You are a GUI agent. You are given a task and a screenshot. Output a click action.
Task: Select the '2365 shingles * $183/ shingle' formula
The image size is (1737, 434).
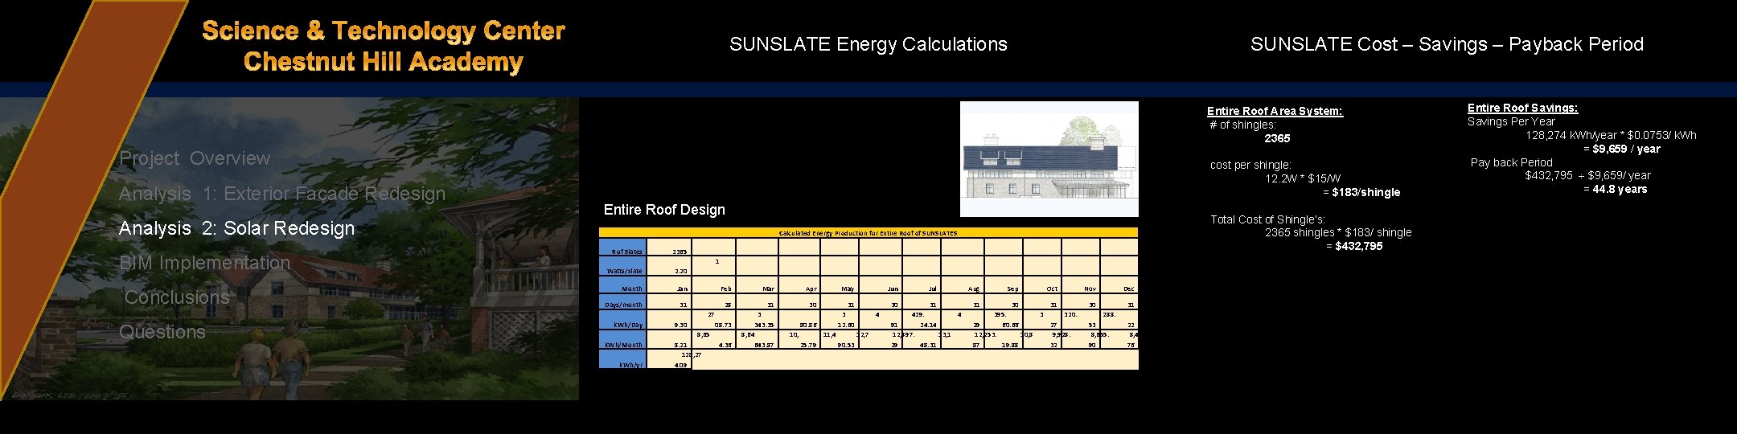(x=1338, y=232)
